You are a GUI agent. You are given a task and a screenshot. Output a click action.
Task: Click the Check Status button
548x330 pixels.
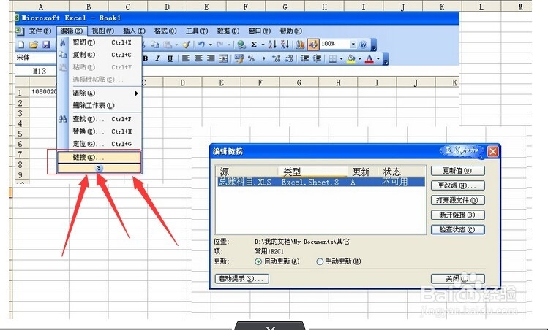point(458,229)
